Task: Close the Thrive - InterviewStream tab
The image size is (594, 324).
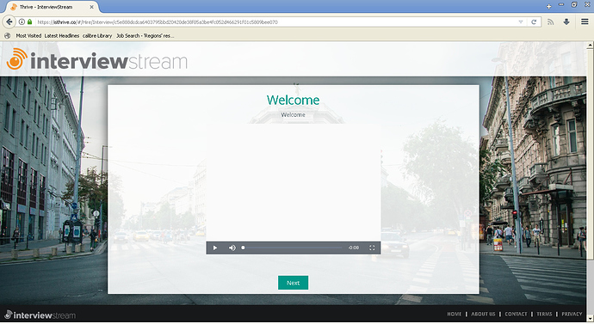Action: (x=91, y=7)
